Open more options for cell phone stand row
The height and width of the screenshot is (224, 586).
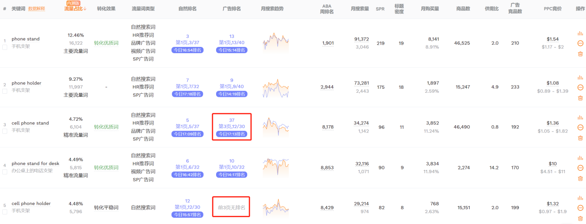(x=580, y=128)
